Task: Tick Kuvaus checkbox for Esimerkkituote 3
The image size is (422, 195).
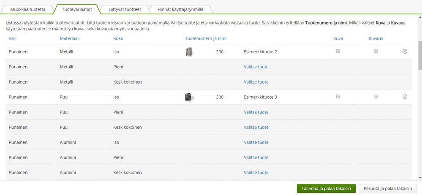Action: (376, 97)
